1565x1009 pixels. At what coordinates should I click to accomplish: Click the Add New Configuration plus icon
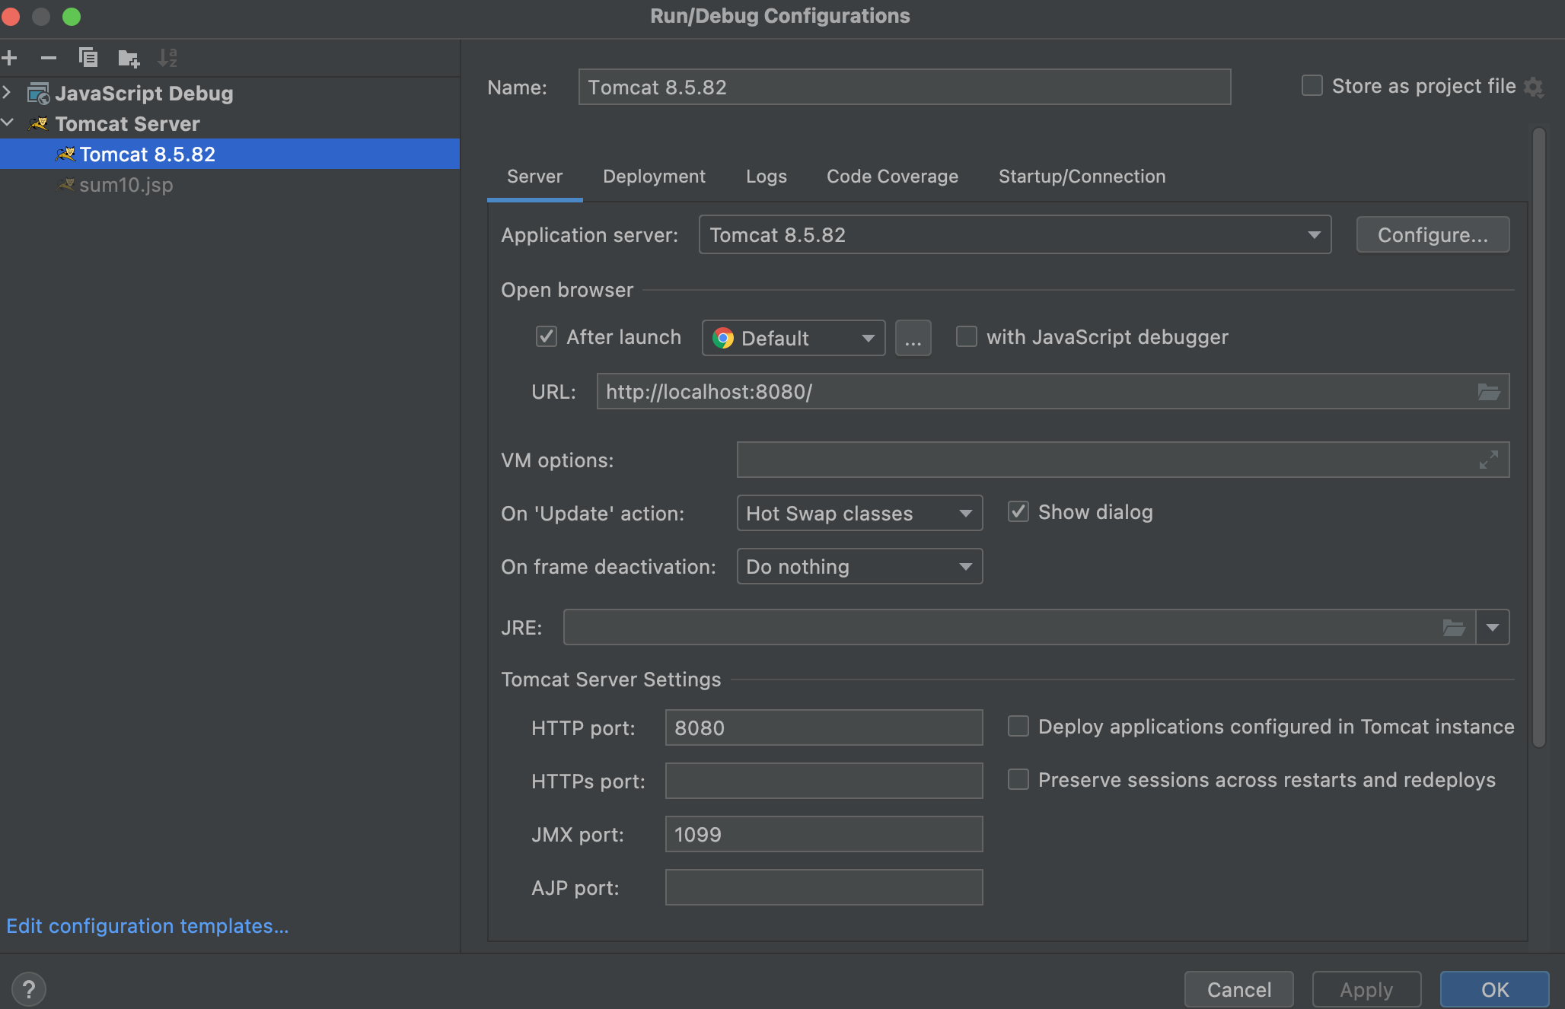(9, 58)
